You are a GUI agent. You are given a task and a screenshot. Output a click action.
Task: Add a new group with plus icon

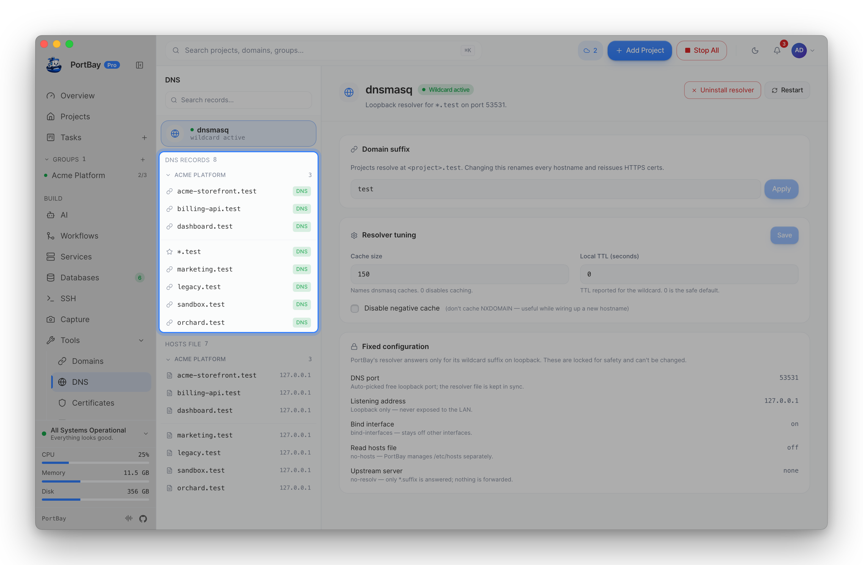click(143, 159)
